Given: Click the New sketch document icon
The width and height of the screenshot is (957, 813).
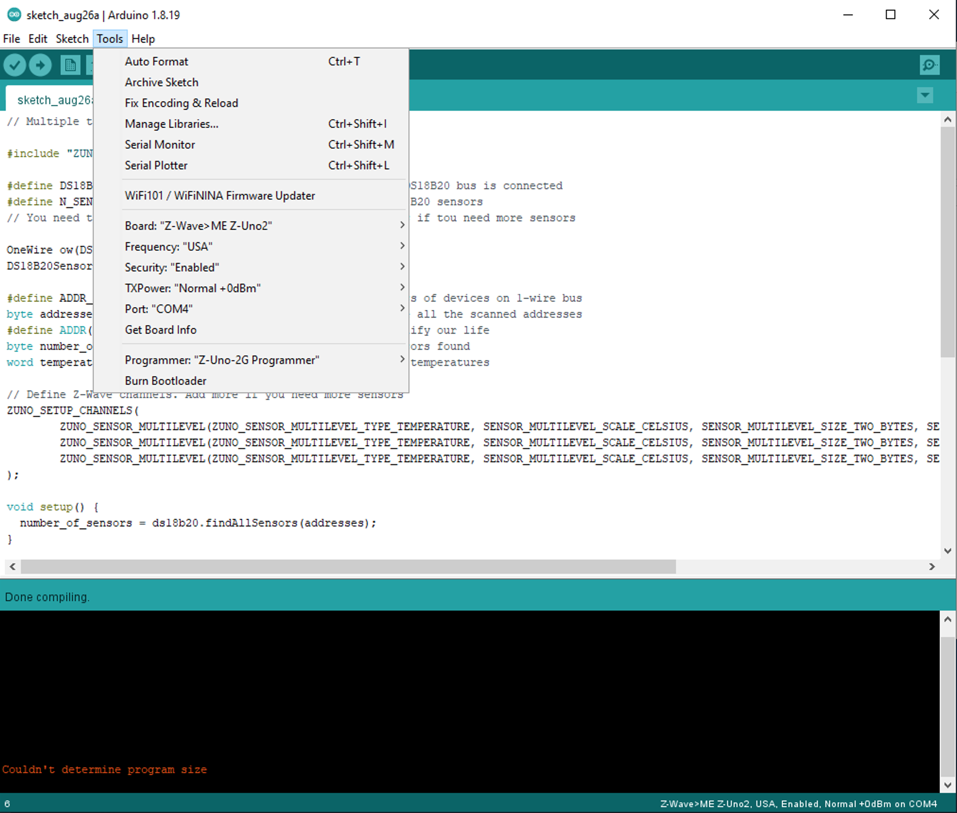Looking at the screenshot, I should point(70,65).
